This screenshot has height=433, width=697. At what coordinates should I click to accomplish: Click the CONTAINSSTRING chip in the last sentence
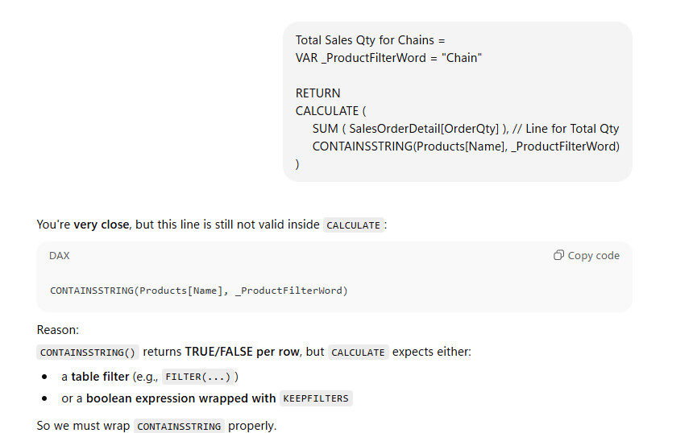(x=179, y=426)
